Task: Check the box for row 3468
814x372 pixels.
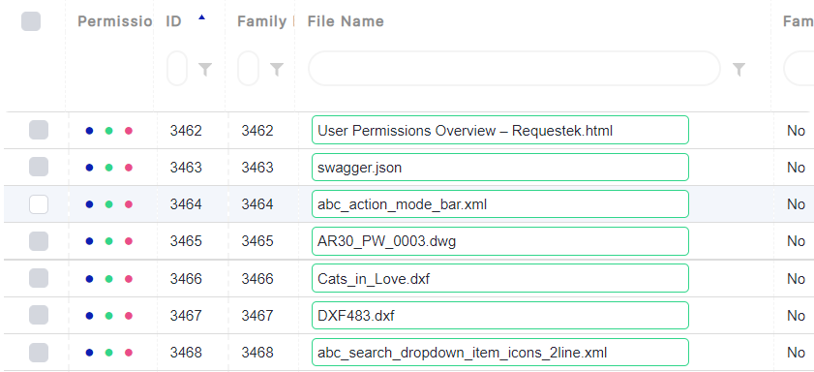Action: [x=39, y=353]
